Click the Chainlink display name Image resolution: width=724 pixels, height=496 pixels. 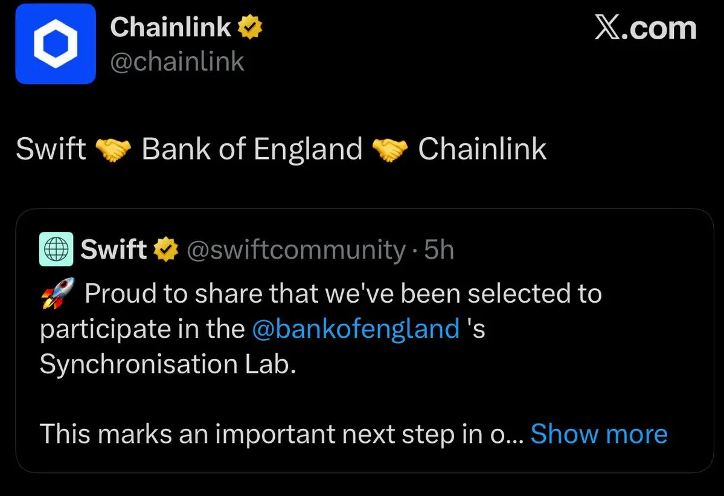[x=170, y=27]
